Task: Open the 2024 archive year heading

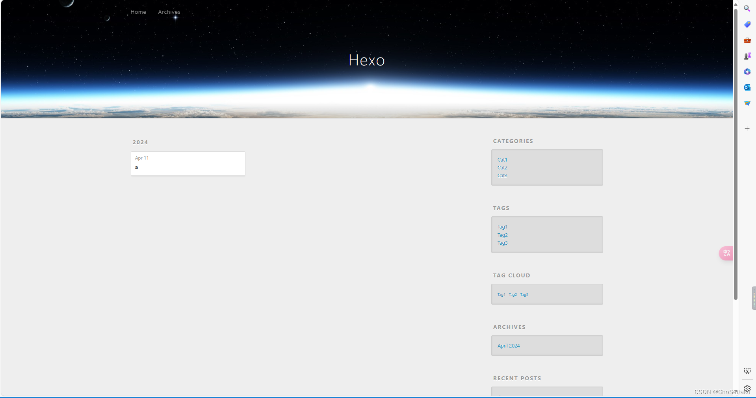Action: (140, 142)
